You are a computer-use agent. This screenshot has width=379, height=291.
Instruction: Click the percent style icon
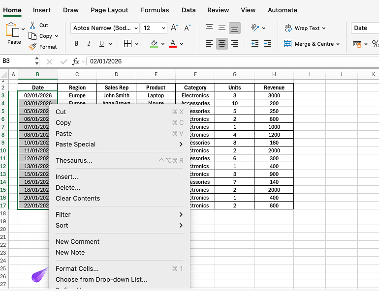coord(375,44)
